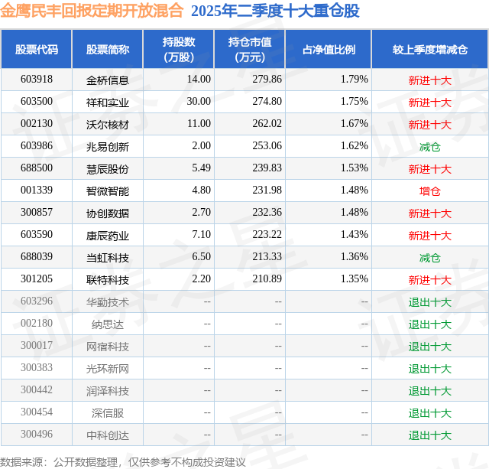Select the 持股数(万股) column header
The height and width of the screenshot is (469, 489).
coord(179,49)
